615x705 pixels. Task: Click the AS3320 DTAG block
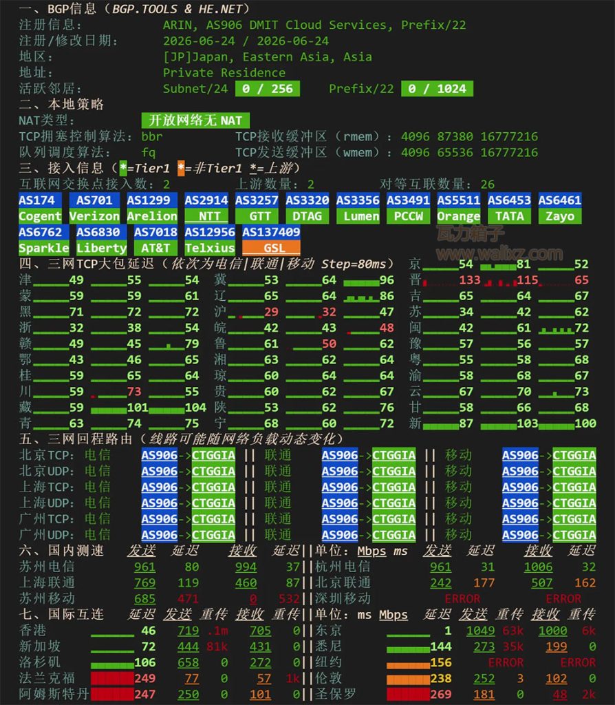click(x=307, y=208)
